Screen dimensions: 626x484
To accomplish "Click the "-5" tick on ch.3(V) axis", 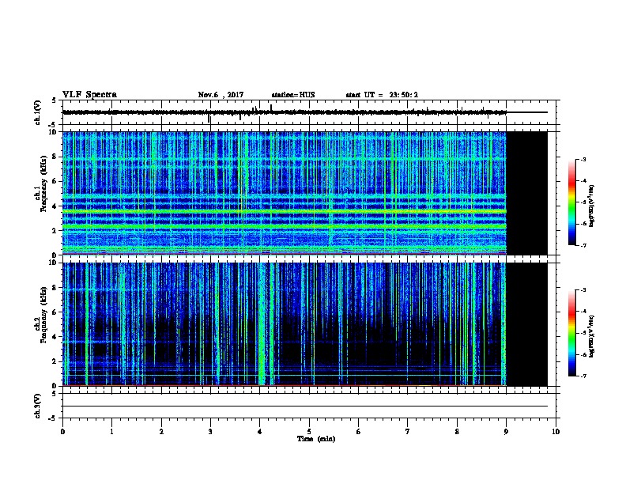I will [53, 418].
